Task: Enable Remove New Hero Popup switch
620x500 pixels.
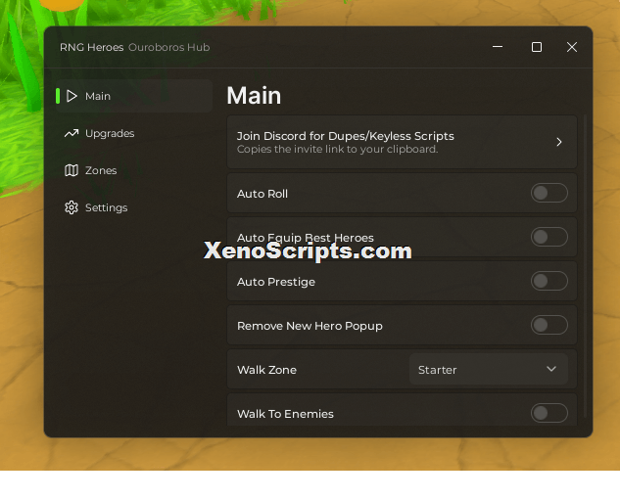Action: [x=549, y=325]
